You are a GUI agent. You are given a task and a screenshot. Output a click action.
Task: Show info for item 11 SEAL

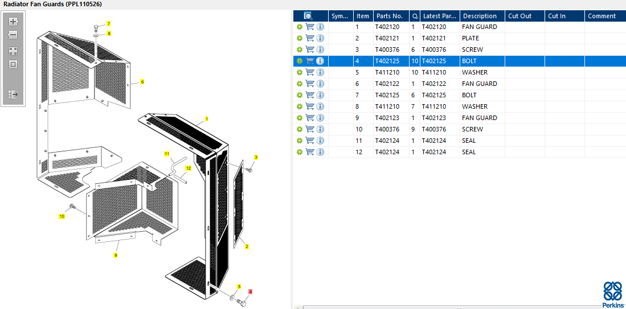(320, 141)
